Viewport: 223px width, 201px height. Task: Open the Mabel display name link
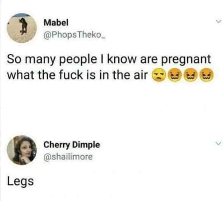click(56, 23)
